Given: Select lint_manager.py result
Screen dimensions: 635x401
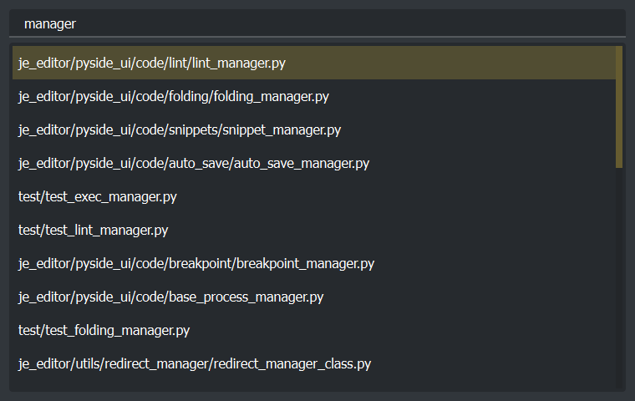Looking at the screenshot, I should (314, 63).
